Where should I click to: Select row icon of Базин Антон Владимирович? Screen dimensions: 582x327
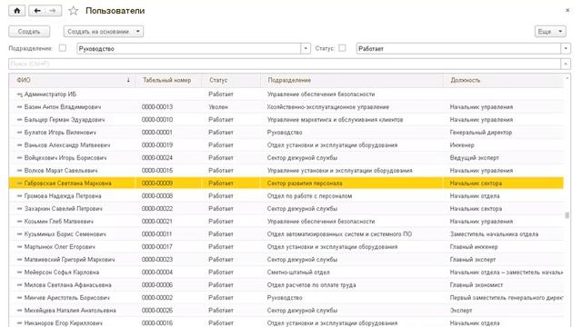19,107
